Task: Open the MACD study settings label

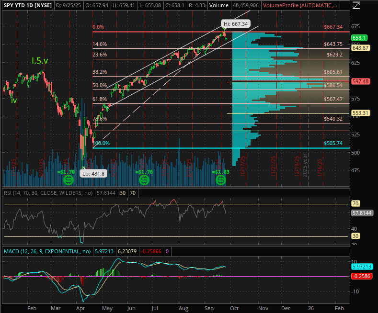Action: pyautogui.click(x=46, y=251)
